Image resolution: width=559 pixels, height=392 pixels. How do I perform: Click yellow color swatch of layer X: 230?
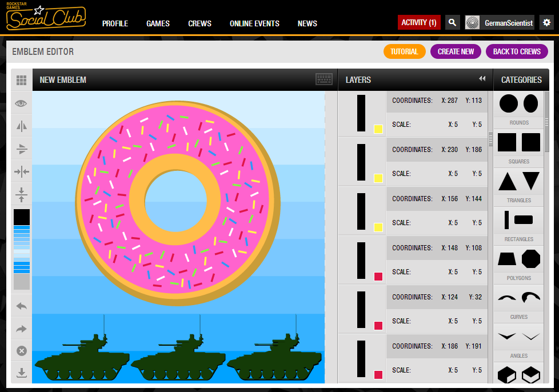tap(378, 178)
